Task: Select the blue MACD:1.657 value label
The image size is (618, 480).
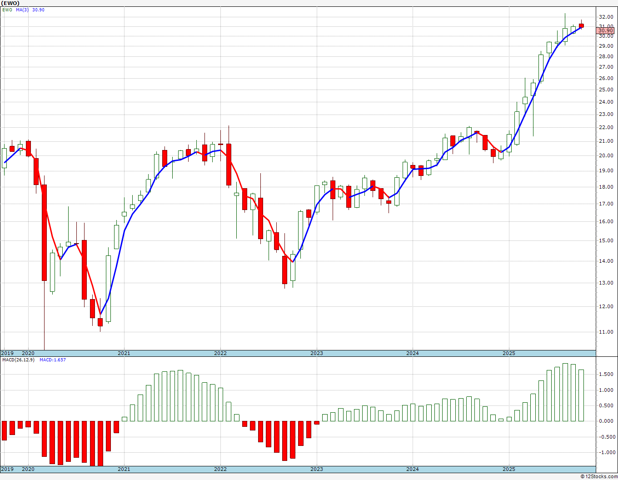Action: point(53,360)
